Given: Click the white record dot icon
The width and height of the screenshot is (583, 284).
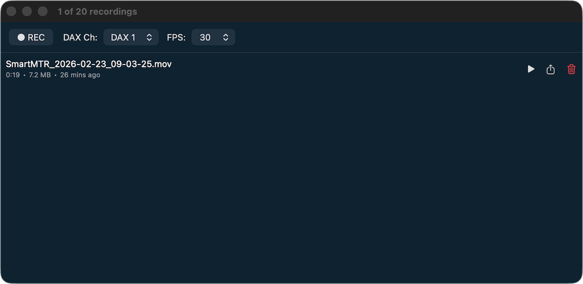Looking at the screenshot, I should click(21, 37).
